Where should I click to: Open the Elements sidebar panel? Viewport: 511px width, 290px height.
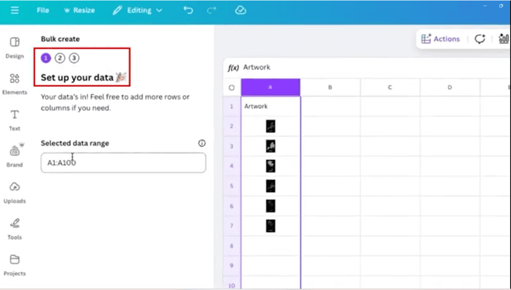14,84
